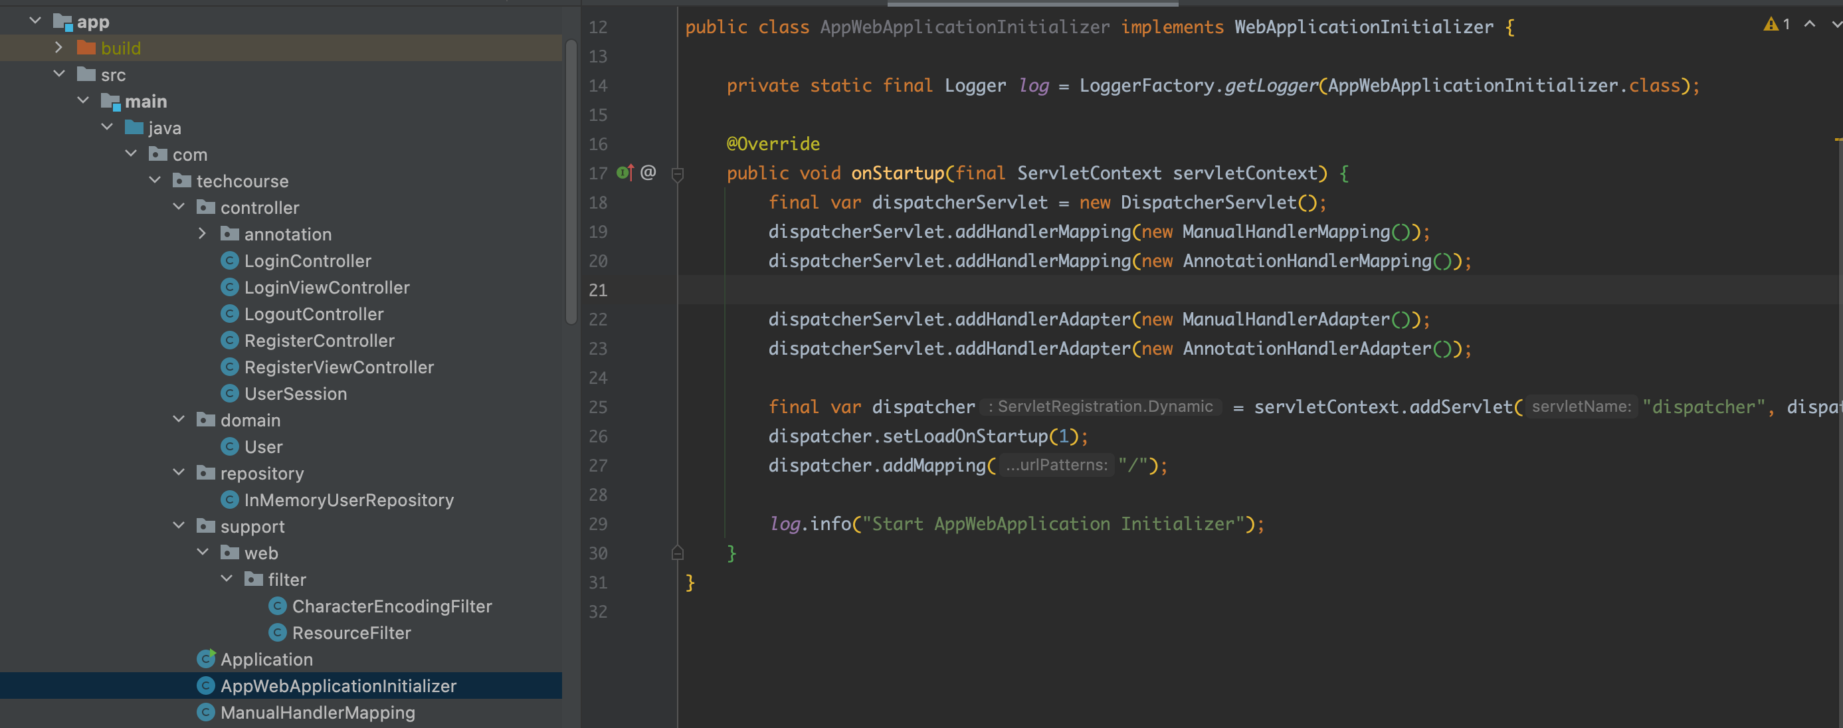Click the DispatcherServlet class reference on line 18

[1209, 203]
